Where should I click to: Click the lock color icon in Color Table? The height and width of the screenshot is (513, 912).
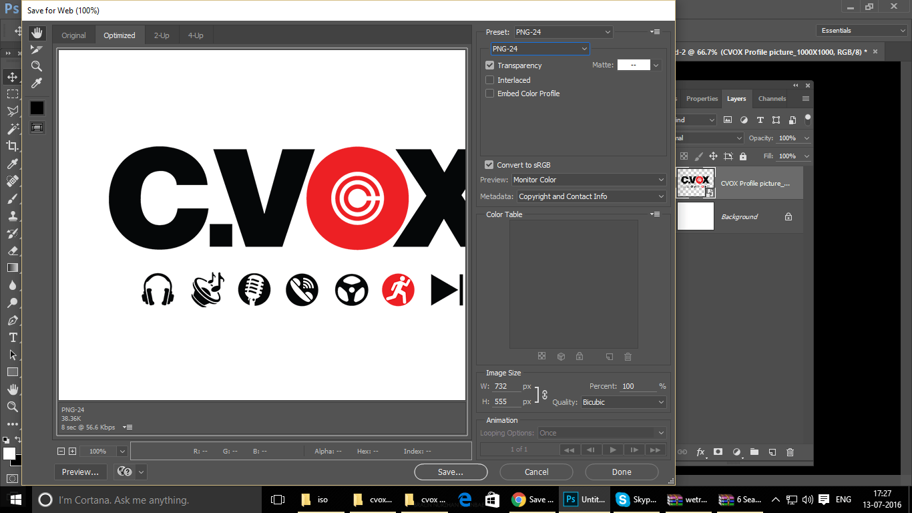(x=580, y=356)
